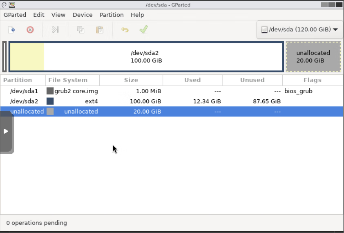Click the File System column header
This screenshot has width=344, height=233.
(x=72, y=80)
